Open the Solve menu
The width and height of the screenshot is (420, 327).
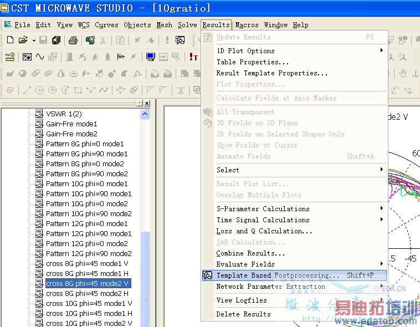pyautogui.click(x=187, y=25)
